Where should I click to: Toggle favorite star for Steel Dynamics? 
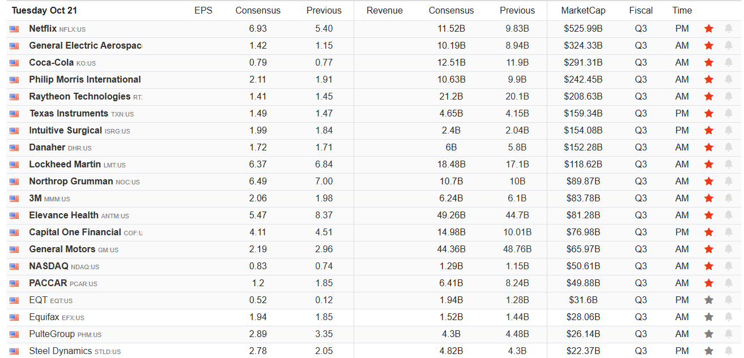pos(708,351)
